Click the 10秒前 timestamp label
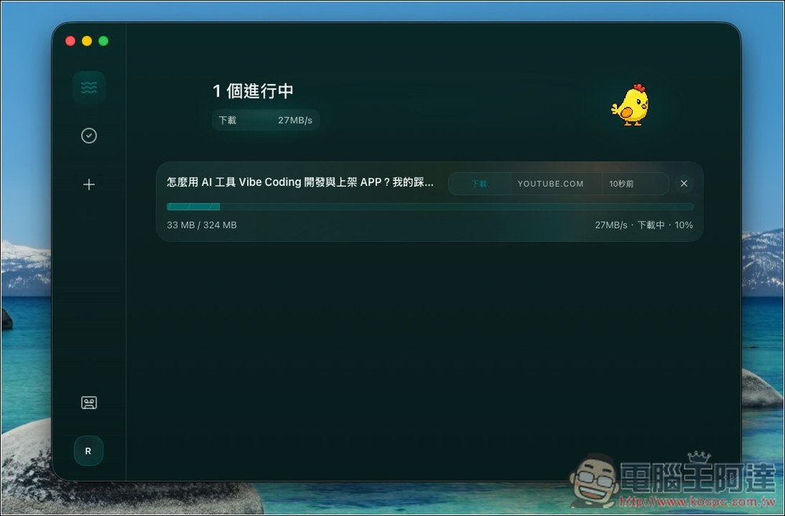The height and width of the screenshot is (516, 785). click(621, 184)
